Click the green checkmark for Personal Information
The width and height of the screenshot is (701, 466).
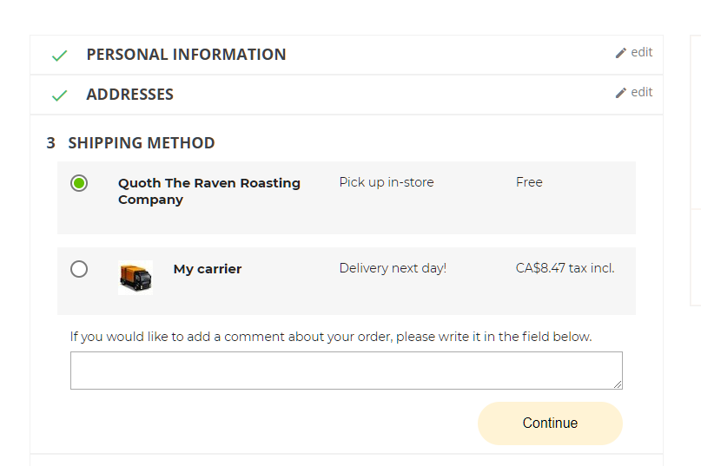[59, 56]
